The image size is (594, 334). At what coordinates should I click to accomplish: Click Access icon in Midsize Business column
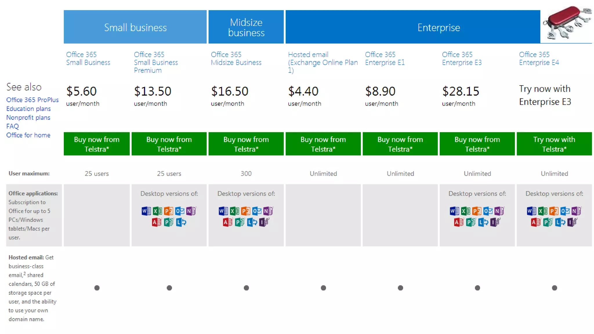pos(228,222)
